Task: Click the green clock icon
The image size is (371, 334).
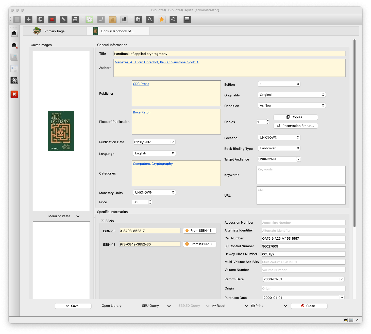Action: pos(89,19)
